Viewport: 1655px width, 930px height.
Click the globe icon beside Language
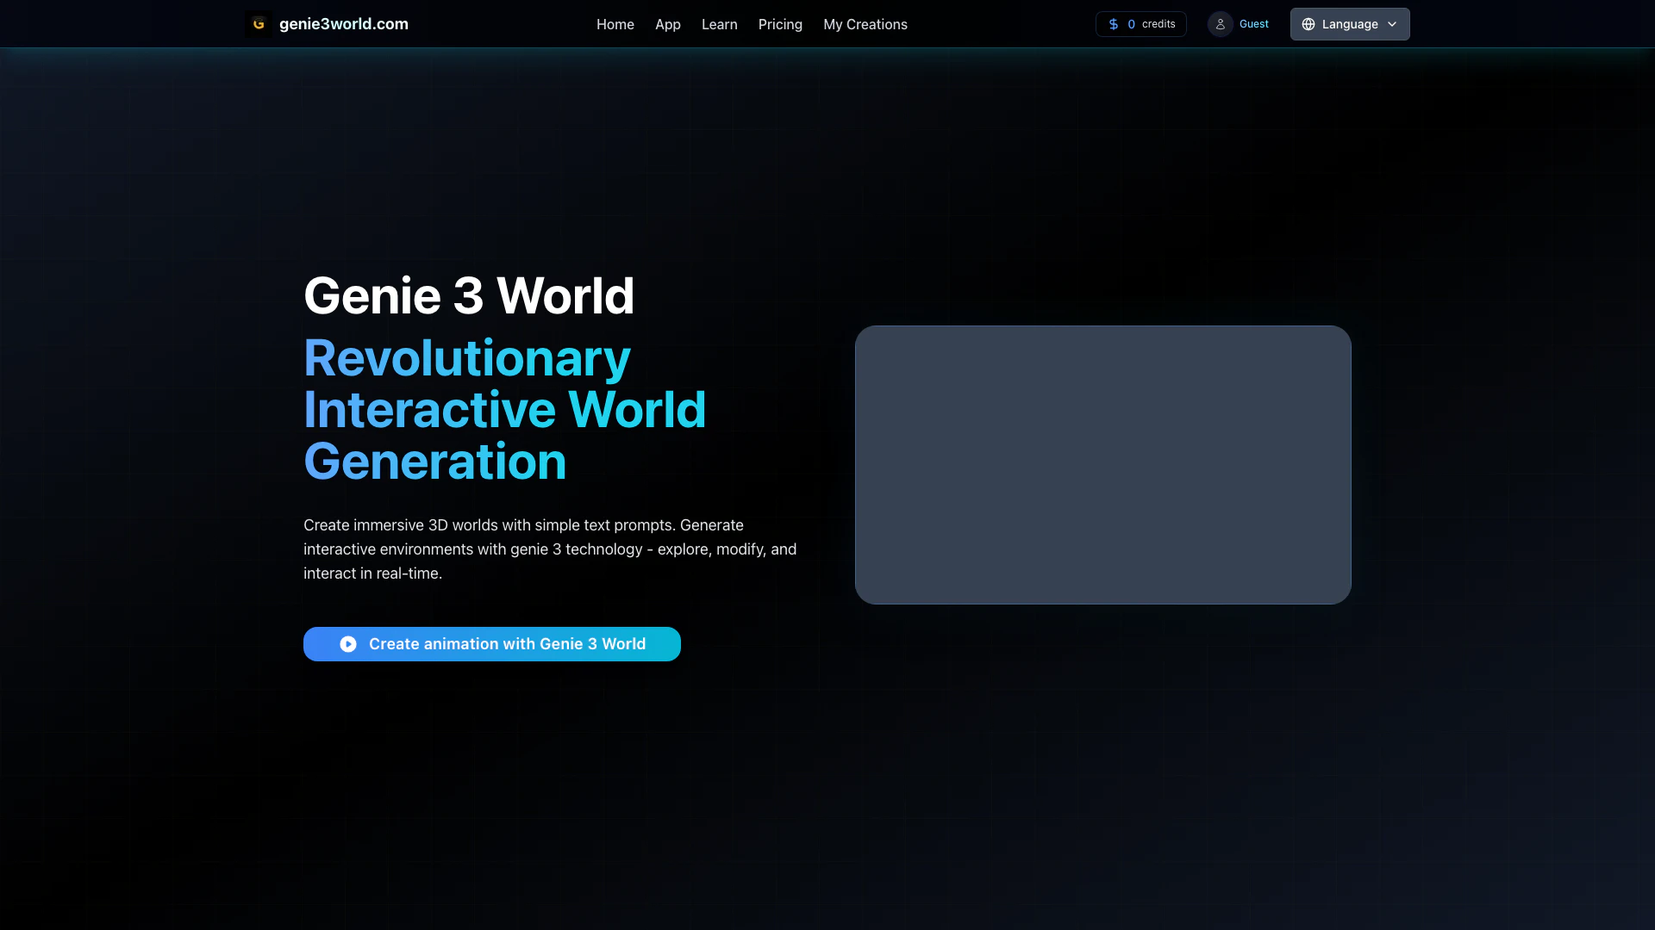(1308, 24)
